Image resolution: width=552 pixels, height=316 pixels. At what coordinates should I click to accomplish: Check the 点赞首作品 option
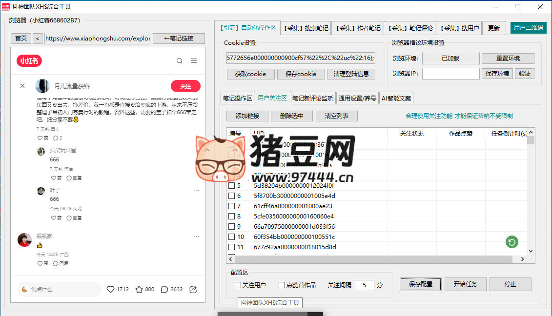pos(281,285)
